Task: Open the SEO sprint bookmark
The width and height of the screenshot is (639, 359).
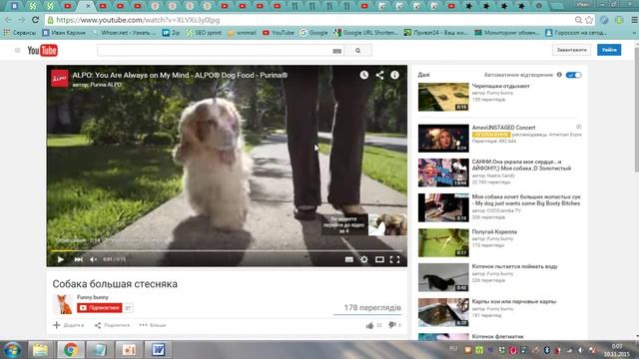Action: point(204,33)
